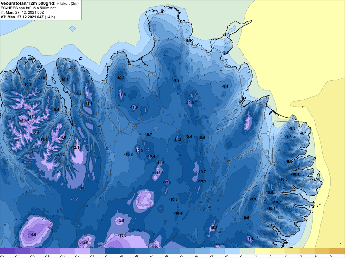
Task: Click the -13.6 temperature label
Action: tap(83, 243)
